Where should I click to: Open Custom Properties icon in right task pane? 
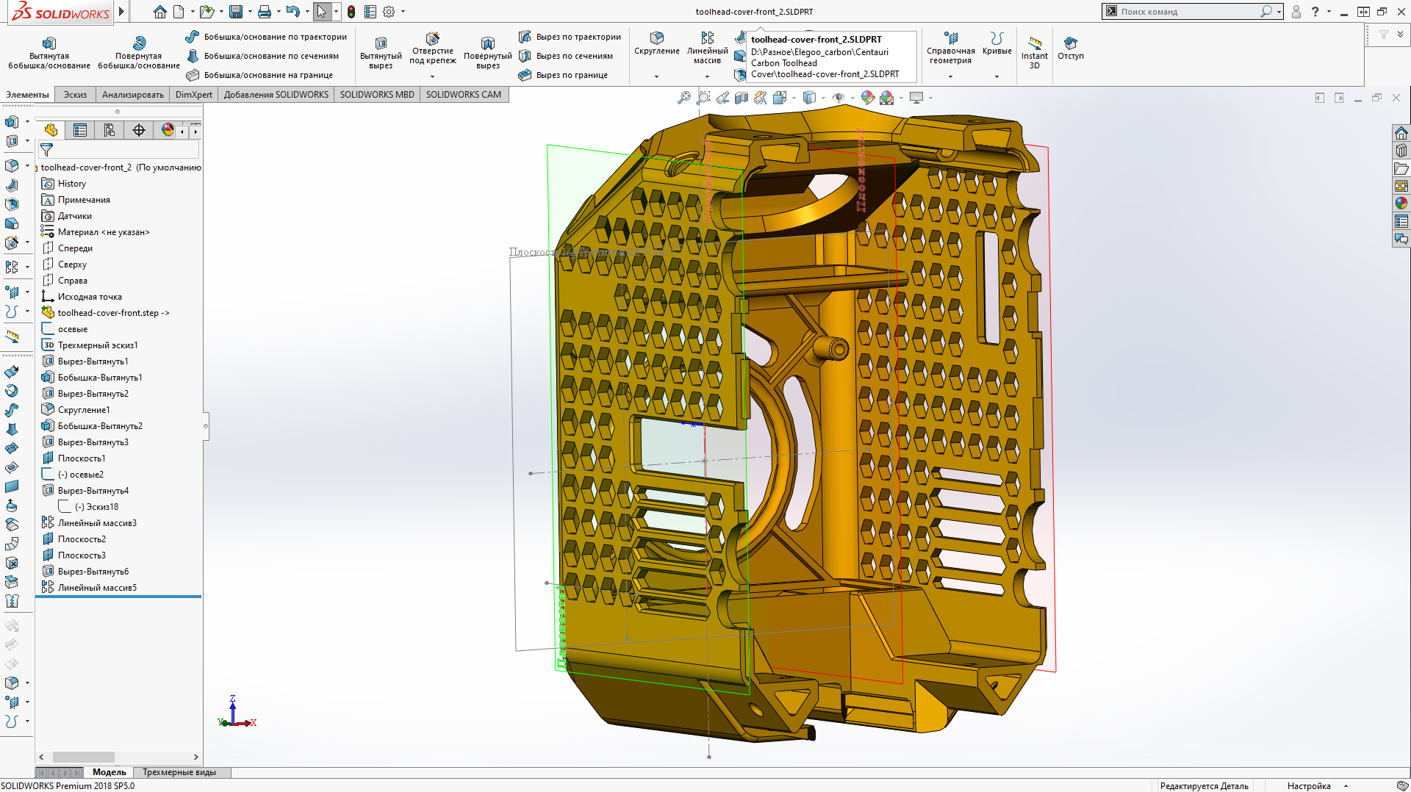point(1401,221)
